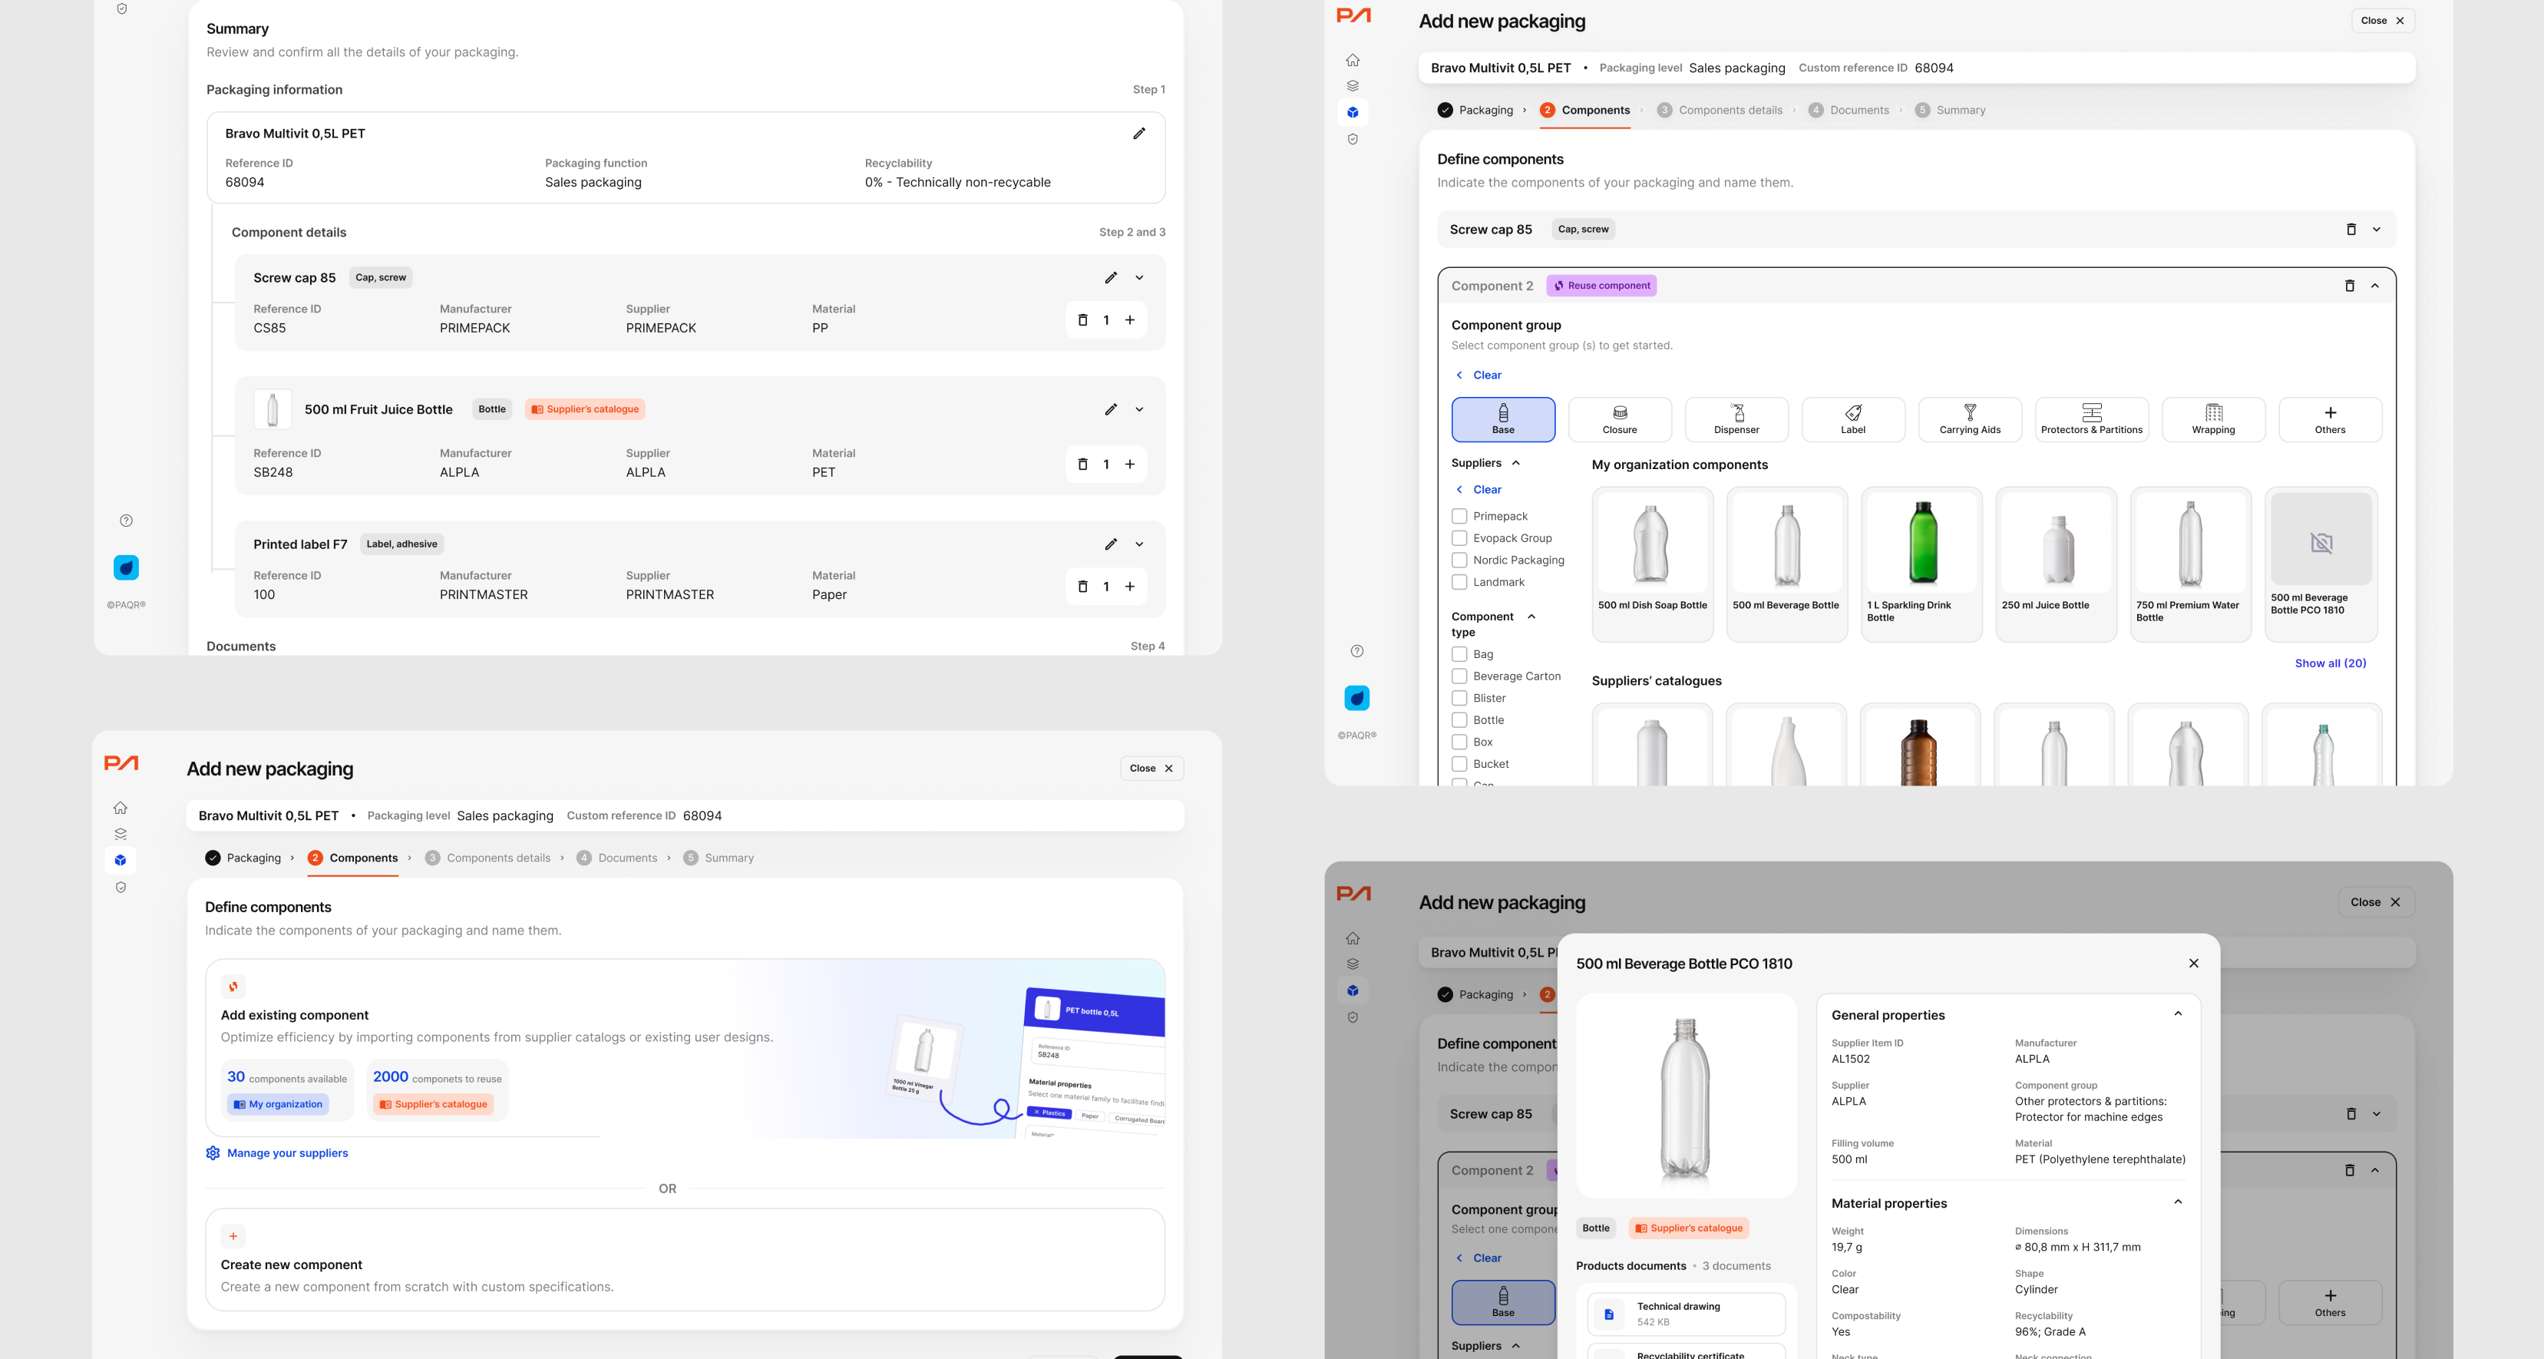
Task: Clear the supplier filters
Action: click(x=1478, y=490)
